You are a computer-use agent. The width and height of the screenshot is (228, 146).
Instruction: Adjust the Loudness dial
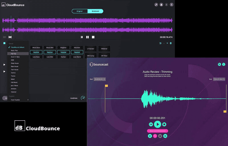(x=83, y=98)
